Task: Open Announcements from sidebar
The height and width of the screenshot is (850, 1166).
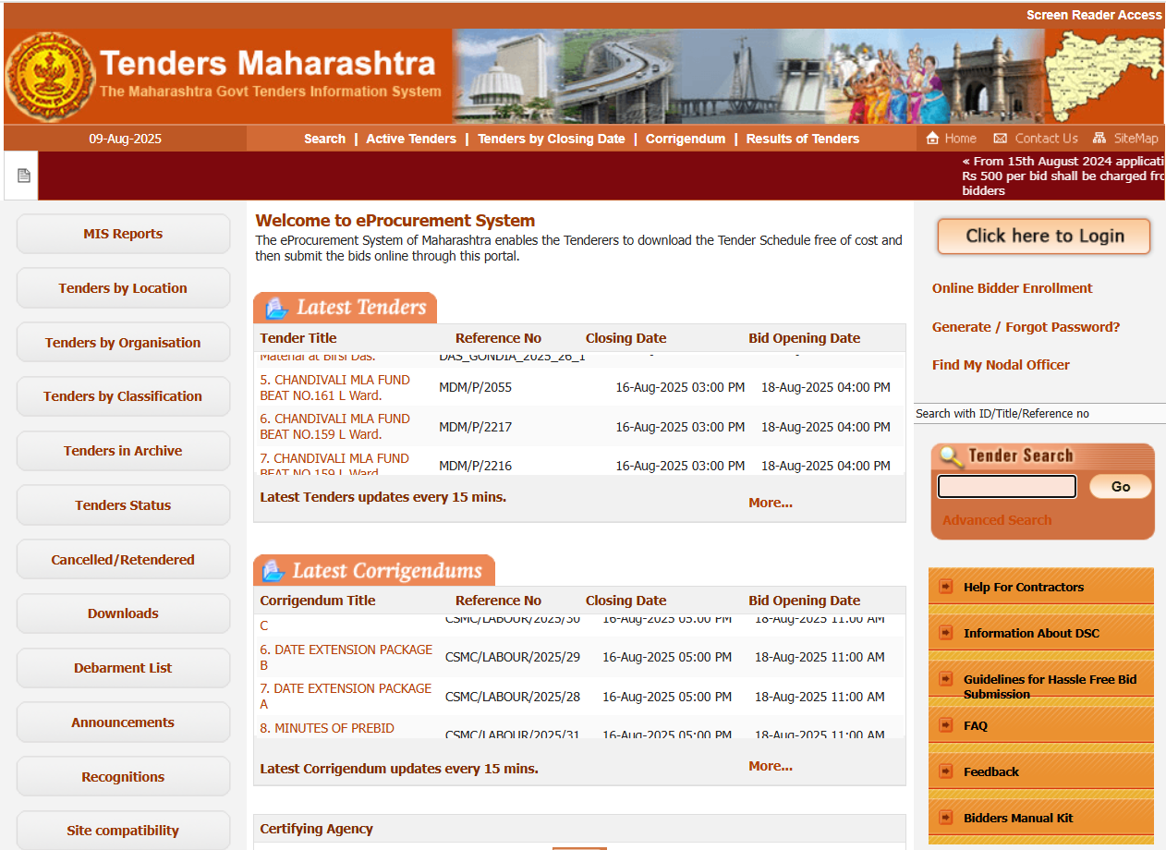Action: tap(123, 722)
